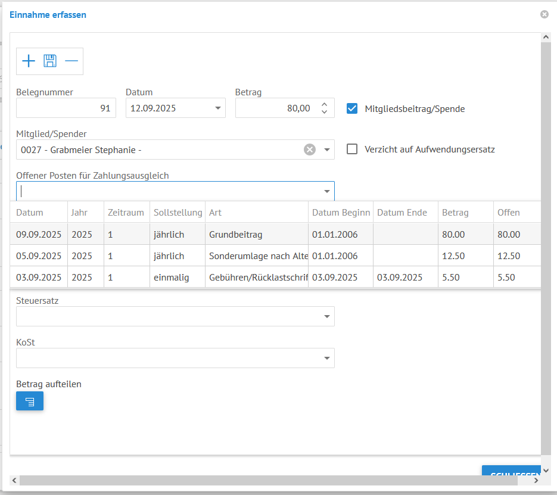557x495 pixels.
Task: Decrease Betrag with the down spinner arrow
Action: click(x=324, y=112)
